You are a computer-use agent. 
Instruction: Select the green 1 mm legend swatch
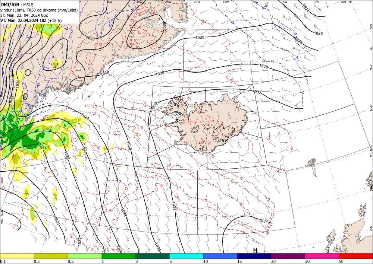119,256
